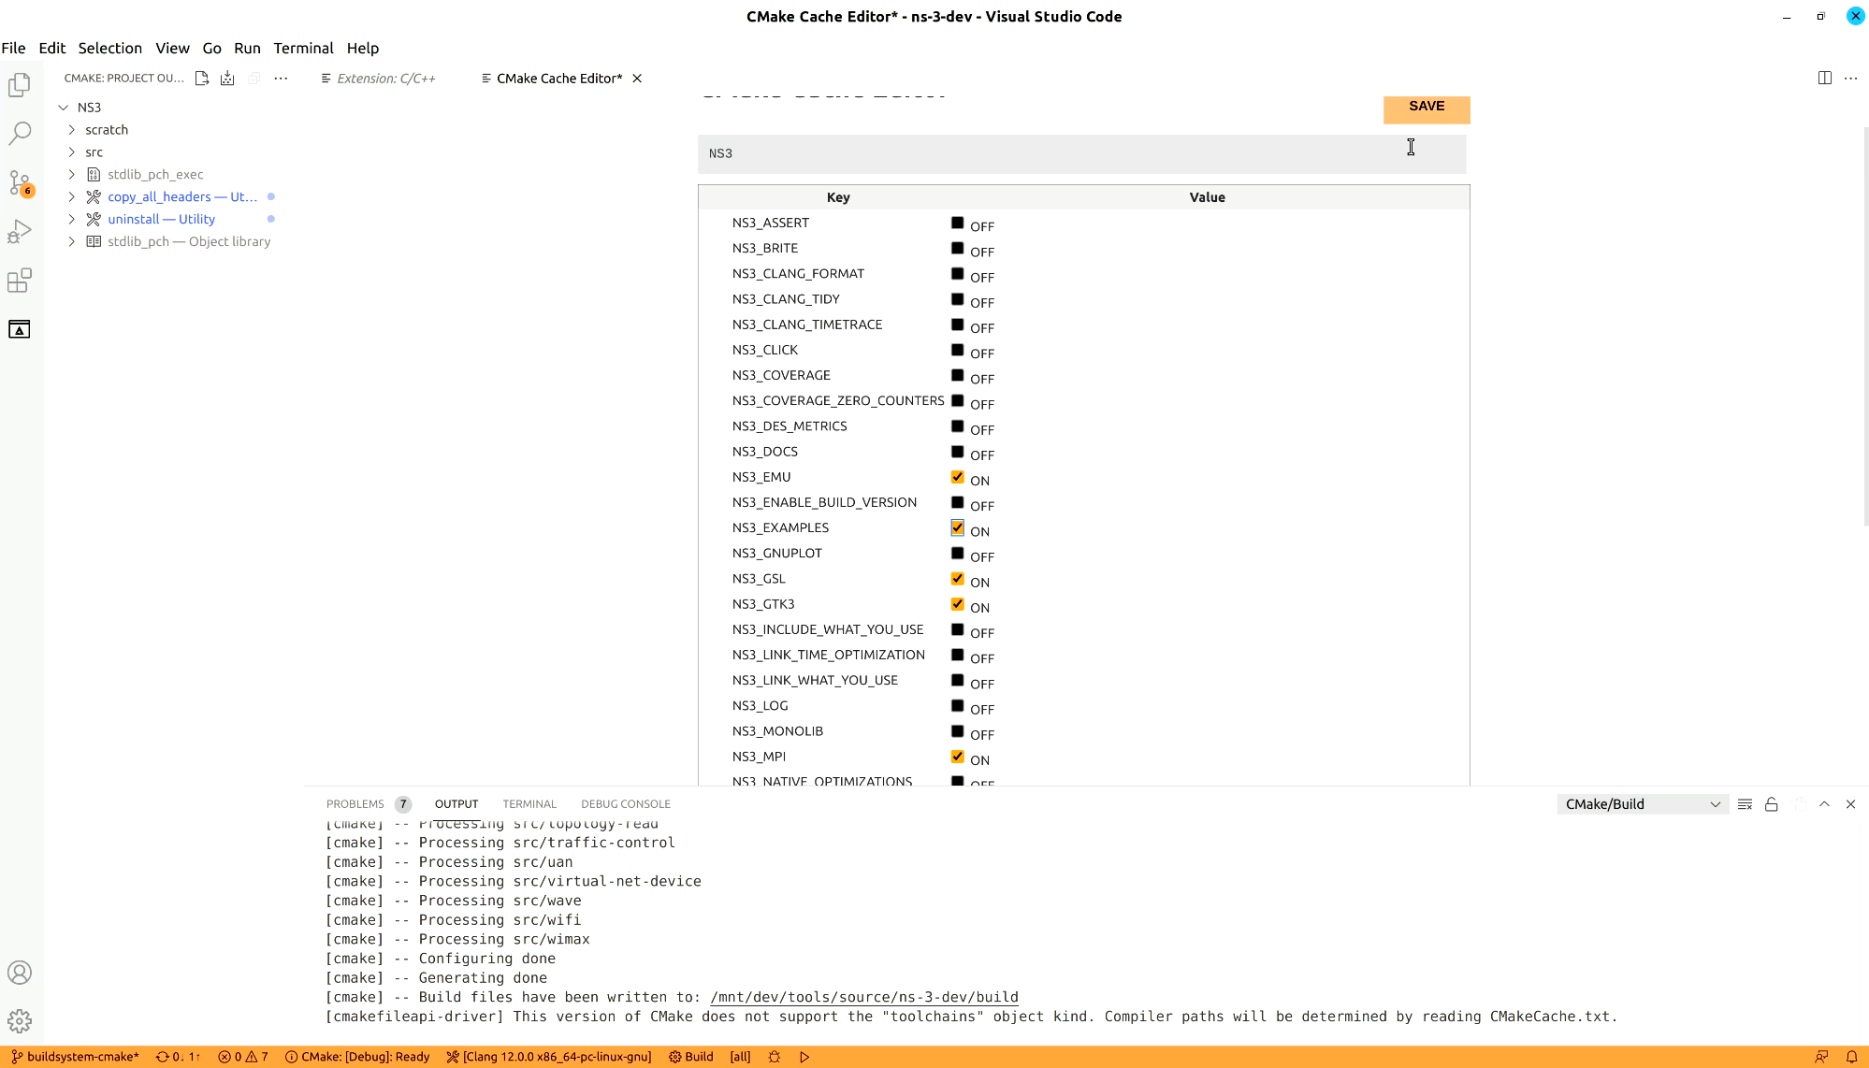Viewport: 1869px width, 1068px height.
Task: Launch the debug target from status bar
Action: click(x=804, y=1056)
